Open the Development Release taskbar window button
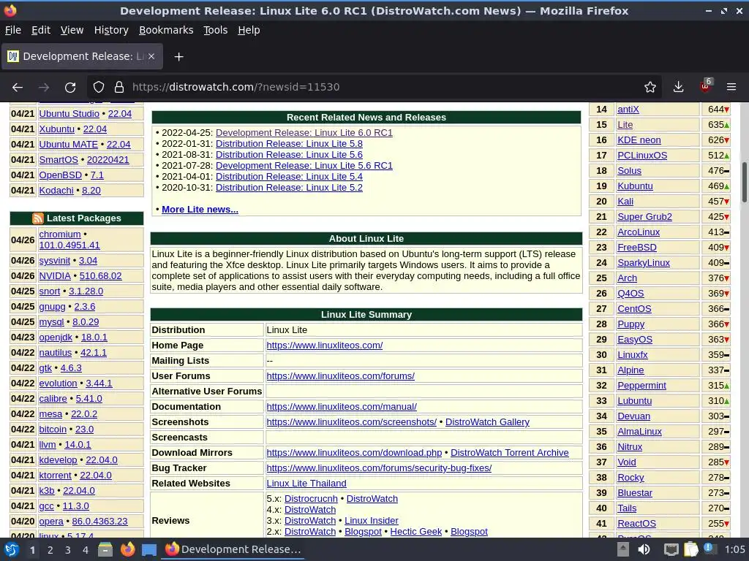Image resolution: width=749 pixels, height=561 pixels. (x=233, y=549)
